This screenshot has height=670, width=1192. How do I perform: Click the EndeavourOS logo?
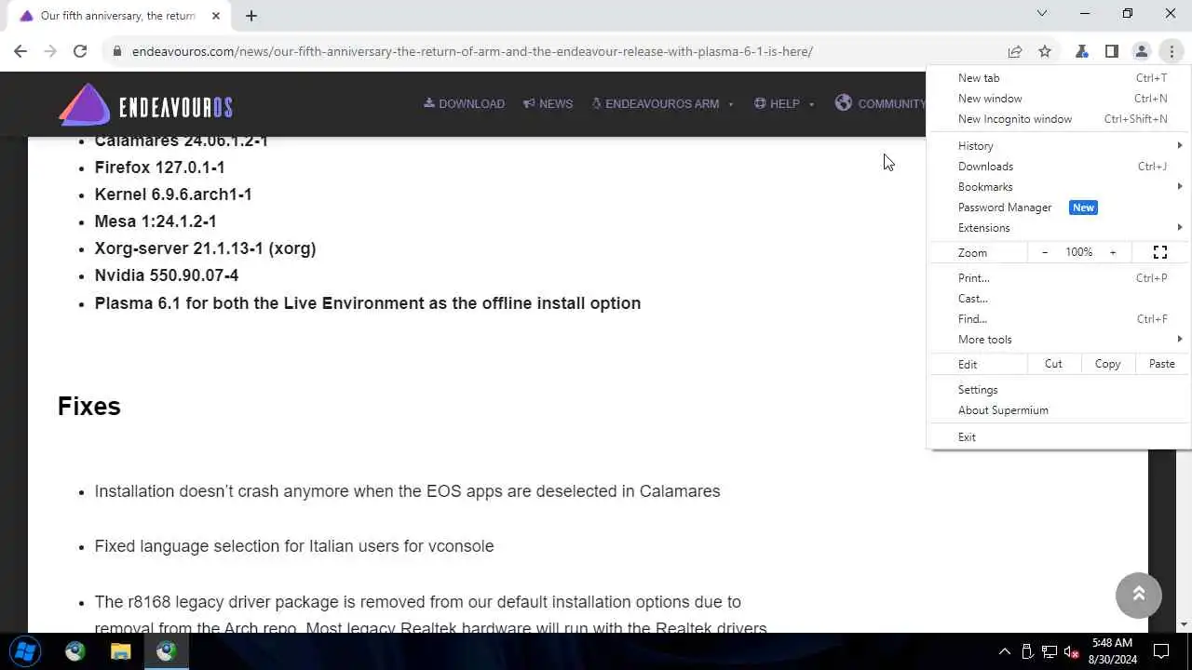tap(145, 104)
